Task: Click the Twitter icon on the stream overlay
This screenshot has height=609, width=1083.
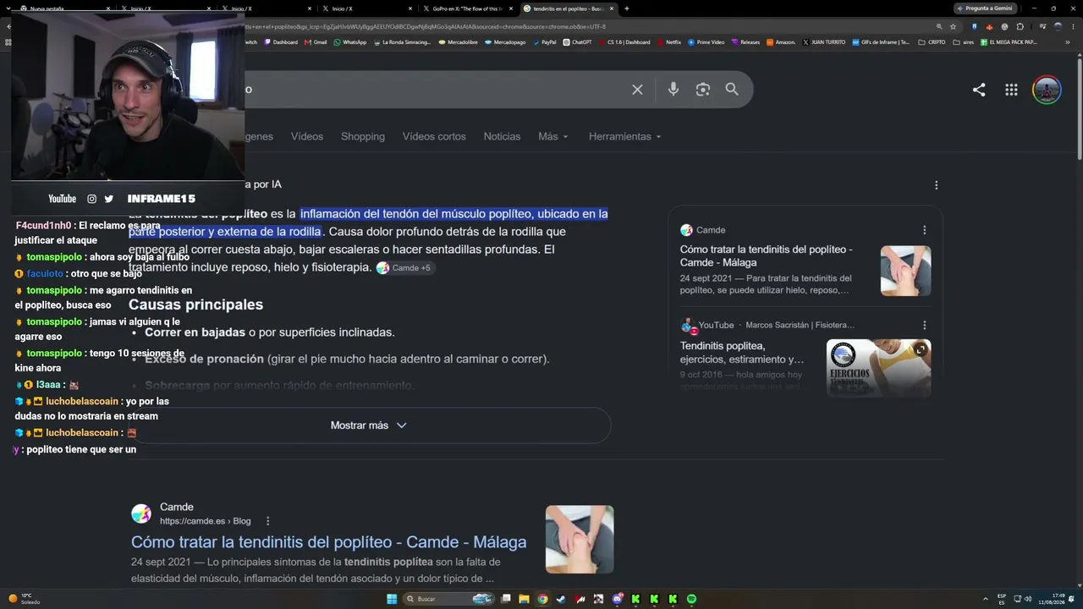Action: 108,199
